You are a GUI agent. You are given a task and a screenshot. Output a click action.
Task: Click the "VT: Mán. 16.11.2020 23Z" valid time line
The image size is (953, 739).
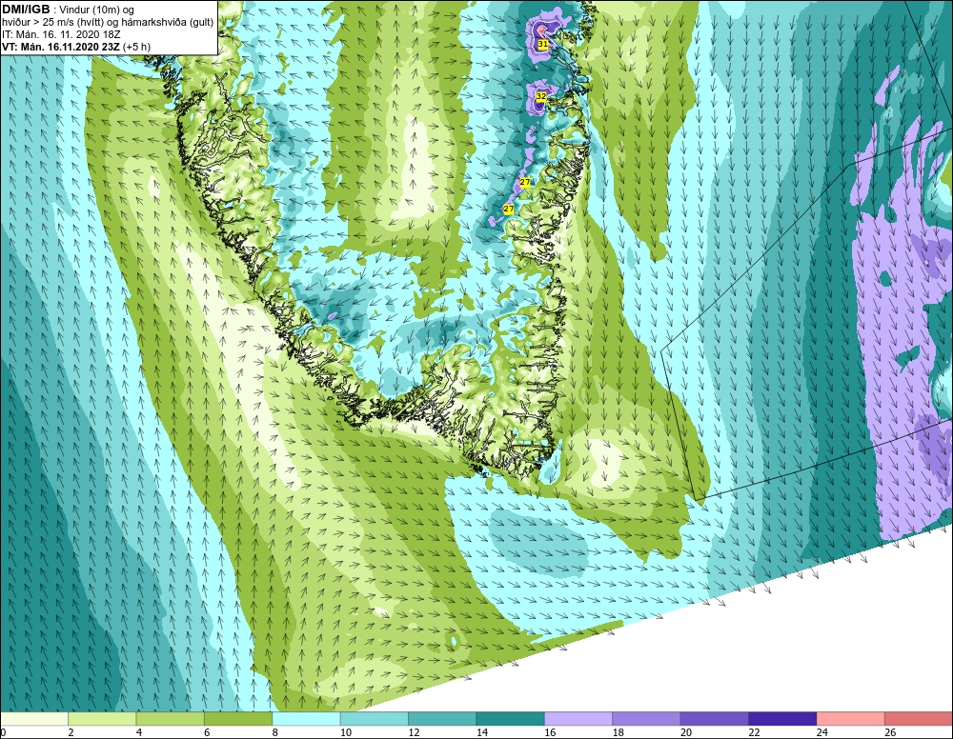click(61, 47)
